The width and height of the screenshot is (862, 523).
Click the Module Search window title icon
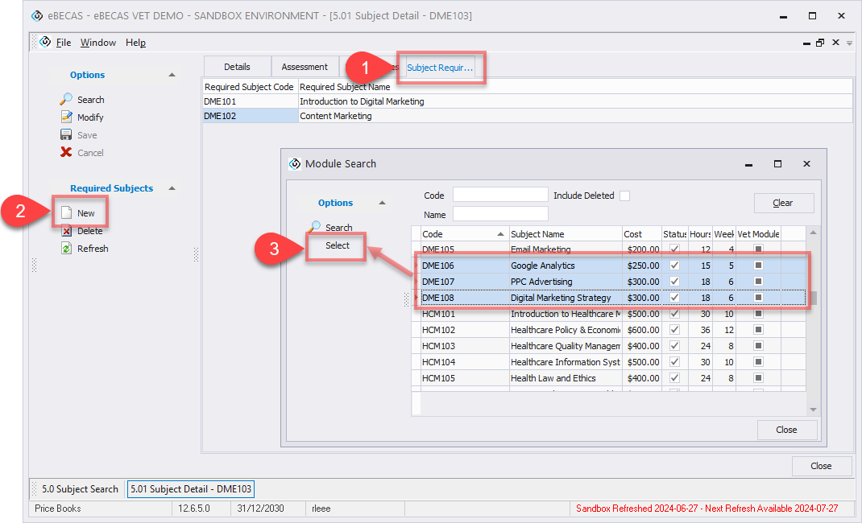(295, 163)
